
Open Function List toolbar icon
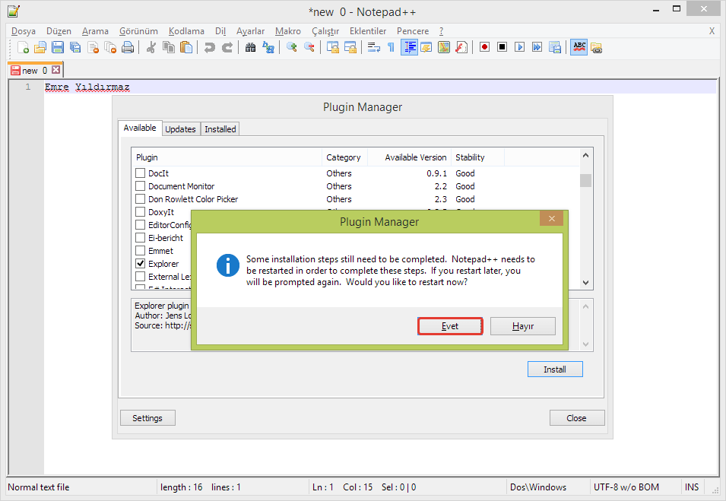coord(461,47)
